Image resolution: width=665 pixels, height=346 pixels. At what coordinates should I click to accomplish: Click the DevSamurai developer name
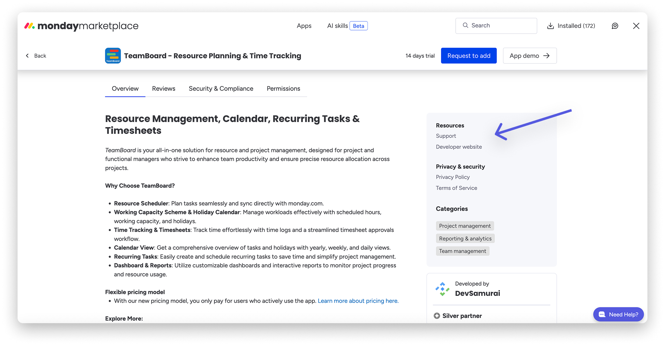tap(478, 293)
